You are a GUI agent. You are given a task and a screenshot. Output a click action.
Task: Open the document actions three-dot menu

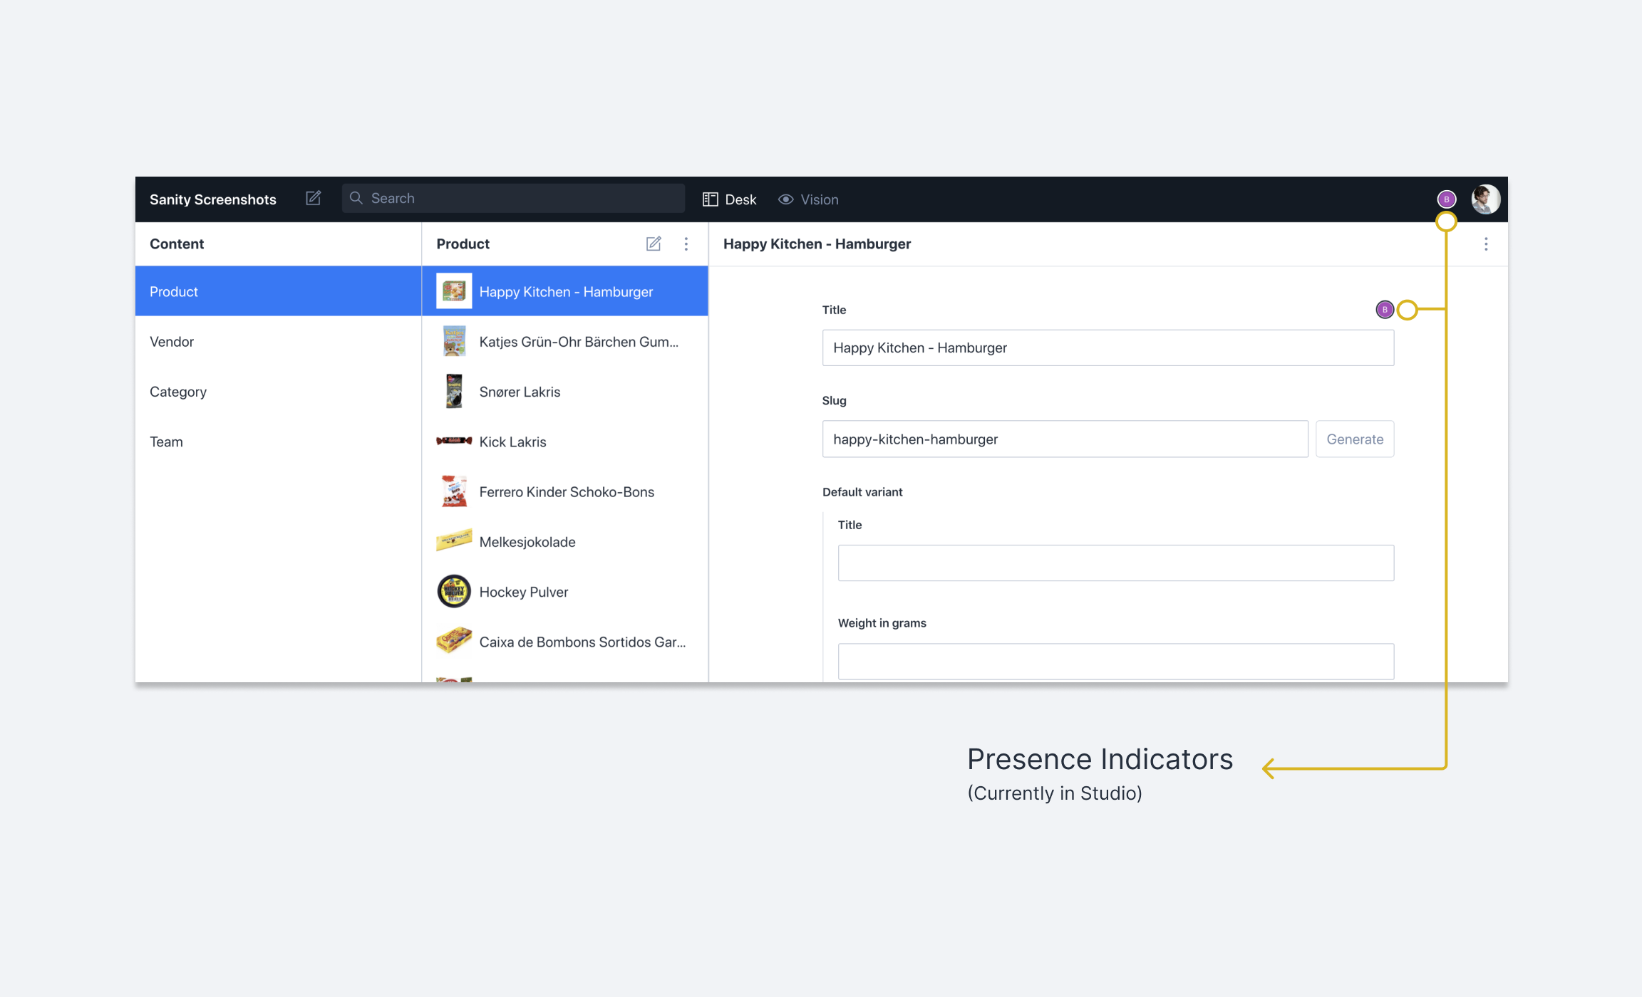(x=1487, y=244)
